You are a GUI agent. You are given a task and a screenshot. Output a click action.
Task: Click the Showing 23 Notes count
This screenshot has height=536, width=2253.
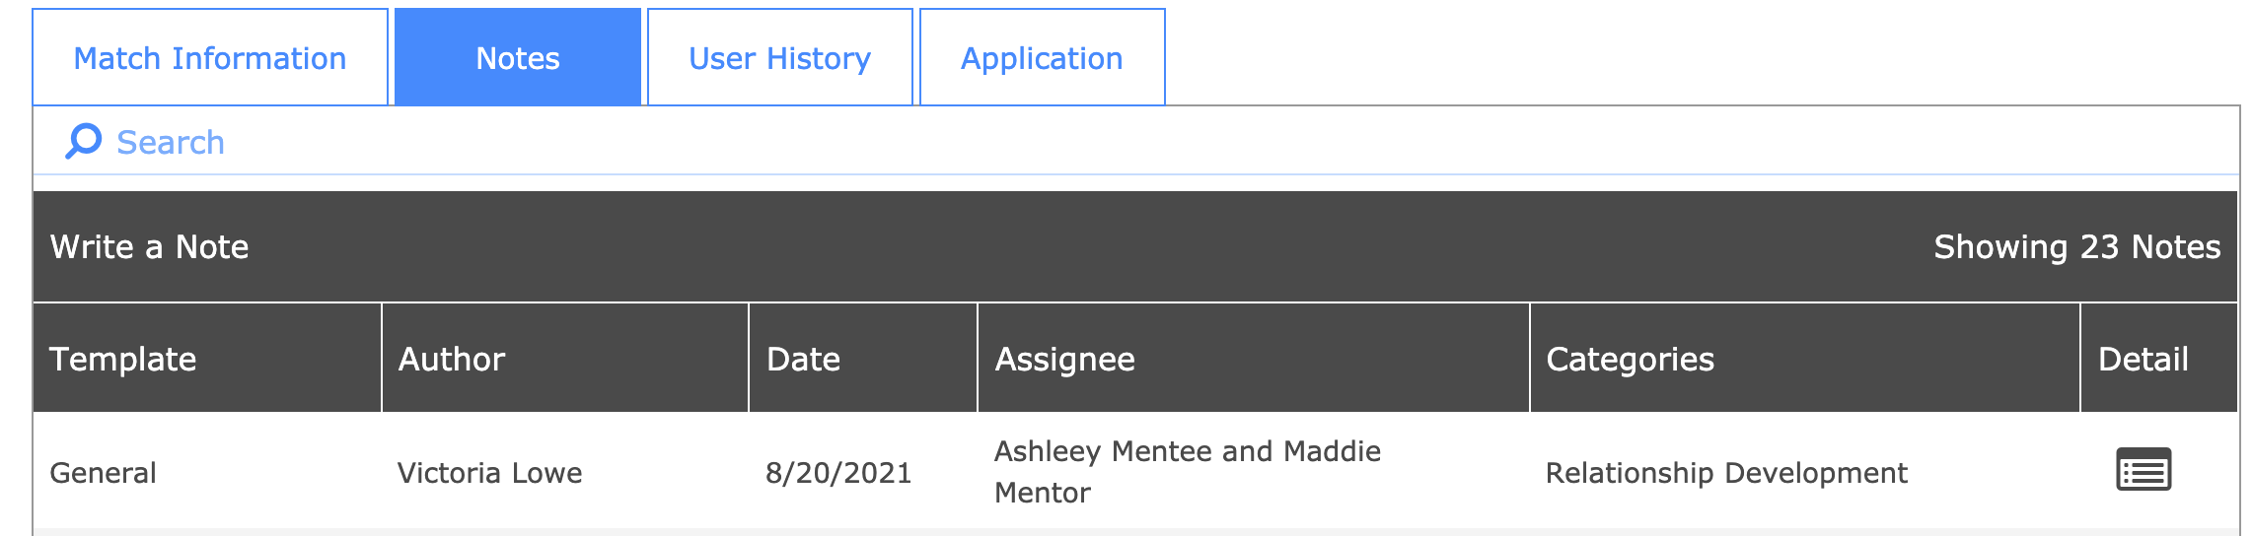[2076, 246]
